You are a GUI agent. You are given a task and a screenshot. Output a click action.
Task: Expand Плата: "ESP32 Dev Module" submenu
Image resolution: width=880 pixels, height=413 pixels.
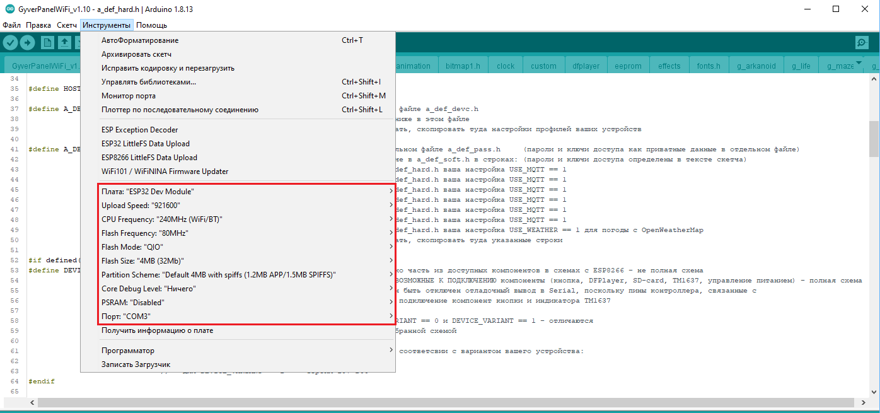(x=238, y=191)
